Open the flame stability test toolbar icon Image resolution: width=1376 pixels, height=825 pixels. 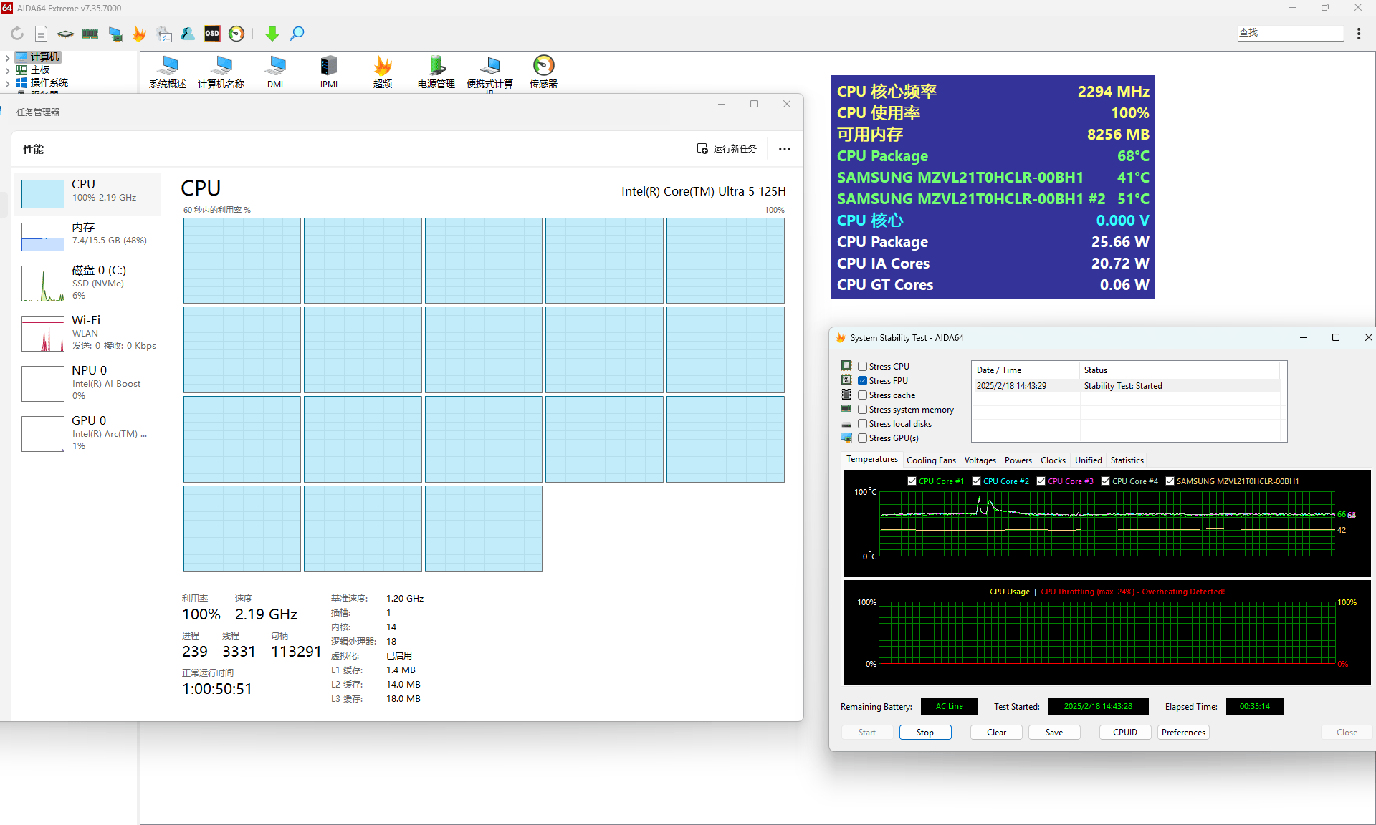[140, 34]
